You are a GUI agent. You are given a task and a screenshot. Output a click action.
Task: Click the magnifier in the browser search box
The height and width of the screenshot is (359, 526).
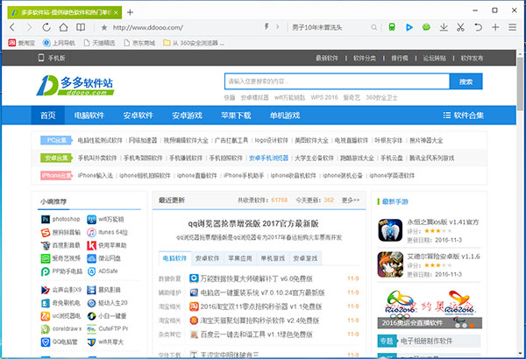(x=373, y=27)
